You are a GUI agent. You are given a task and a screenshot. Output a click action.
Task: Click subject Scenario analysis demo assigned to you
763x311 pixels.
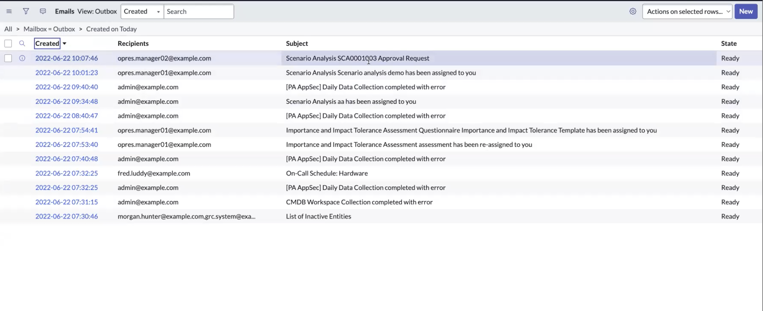tap(381, 73)
